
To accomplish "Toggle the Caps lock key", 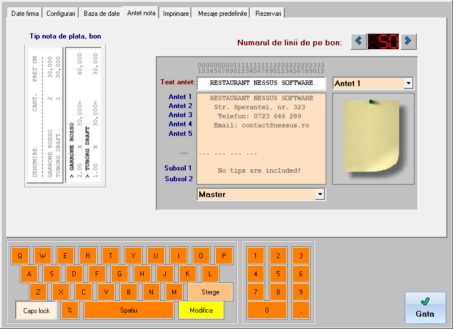I will (36, 310).
